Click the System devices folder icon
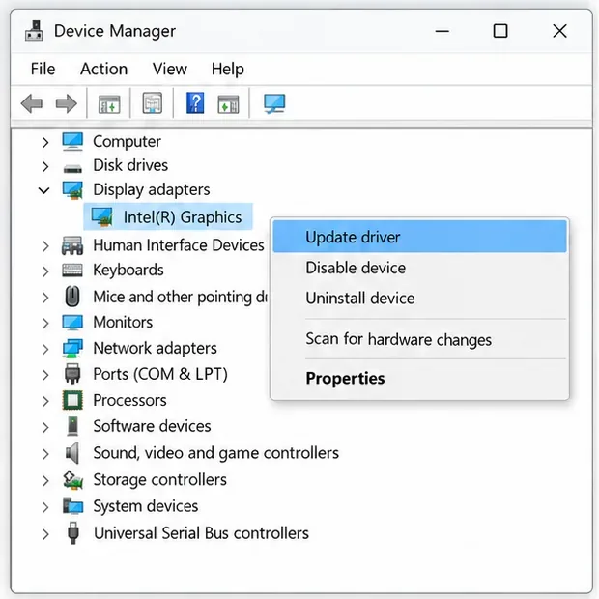Screen dimensions: 599x599 click(x=72, y=506)
